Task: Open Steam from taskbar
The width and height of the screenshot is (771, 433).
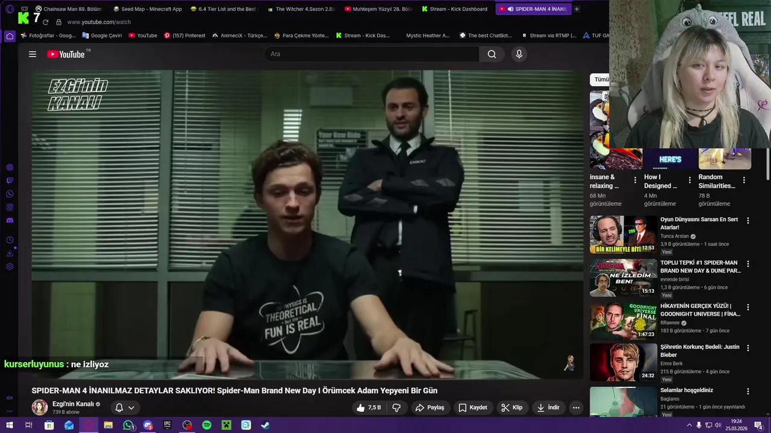Action: [x=265, y=425]
